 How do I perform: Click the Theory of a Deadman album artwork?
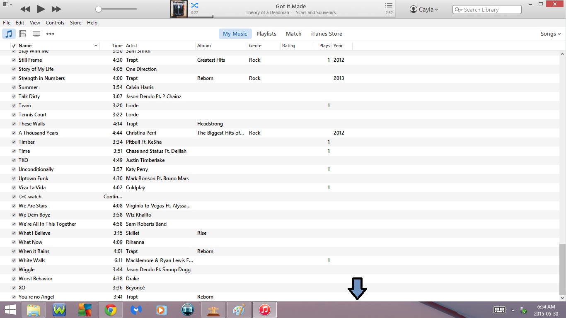point(179,9)
